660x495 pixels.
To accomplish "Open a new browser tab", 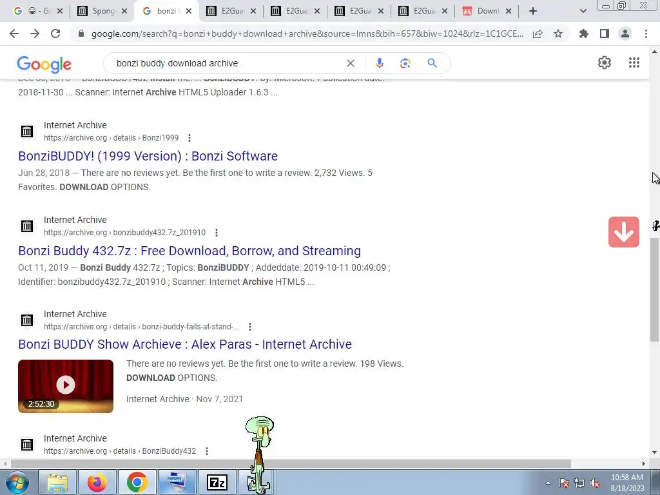I will [533, 11].
